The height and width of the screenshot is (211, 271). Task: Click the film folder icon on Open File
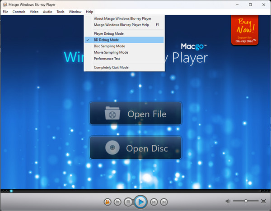point(112,113)
